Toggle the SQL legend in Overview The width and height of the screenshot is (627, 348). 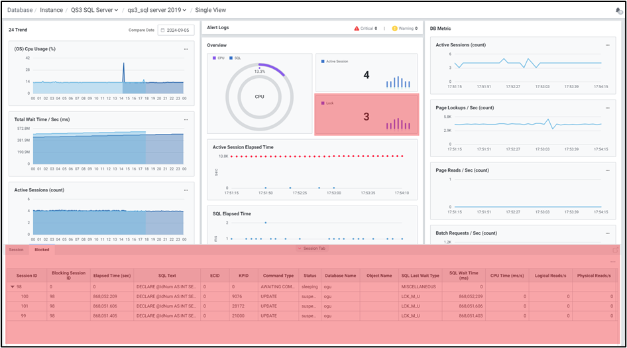coord(235,58)
